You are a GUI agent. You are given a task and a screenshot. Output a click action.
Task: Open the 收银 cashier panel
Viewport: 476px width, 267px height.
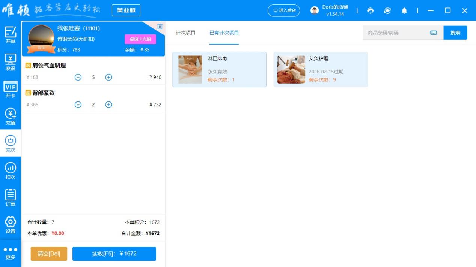pos(11,61)
